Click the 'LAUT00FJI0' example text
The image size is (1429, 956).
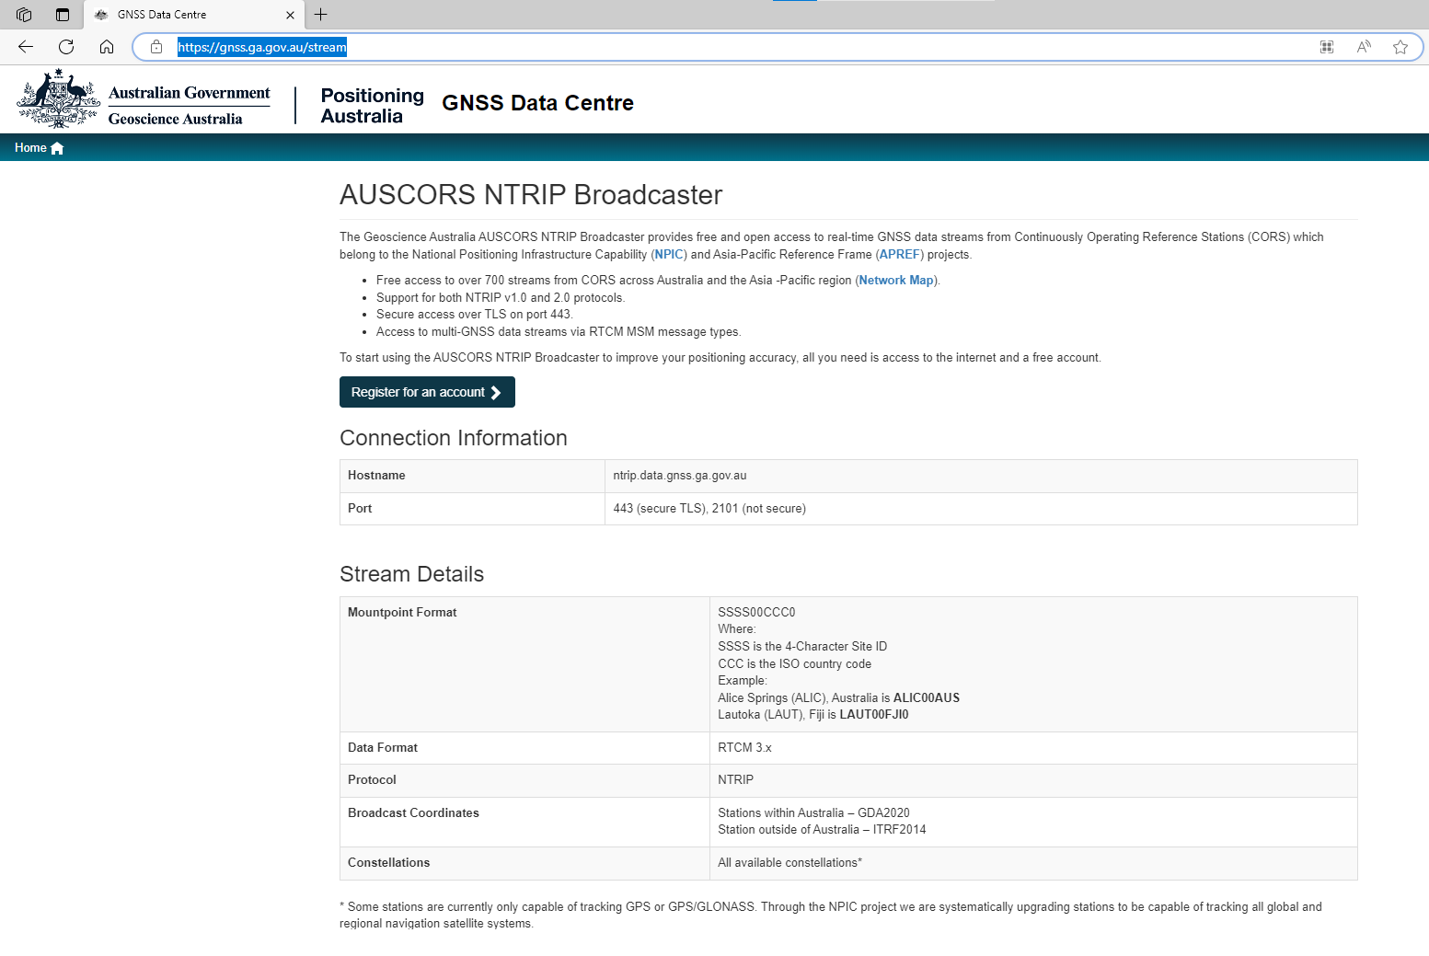pos(874,715)
